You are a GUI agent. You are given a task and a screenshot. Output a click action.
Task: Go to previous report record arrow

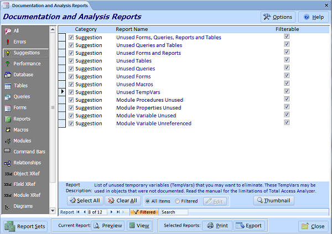[x=85, y=212]
